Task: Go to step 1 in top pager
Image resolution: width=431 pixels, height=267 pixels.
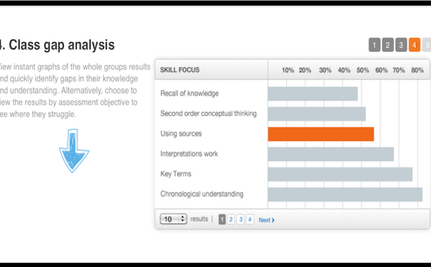Action: pyautogui.click(x=374, y=45)
